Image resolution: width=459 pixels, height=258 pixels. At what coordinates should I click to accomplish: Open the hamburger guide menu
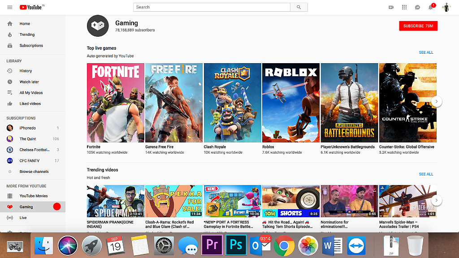(x=10, y=7)
